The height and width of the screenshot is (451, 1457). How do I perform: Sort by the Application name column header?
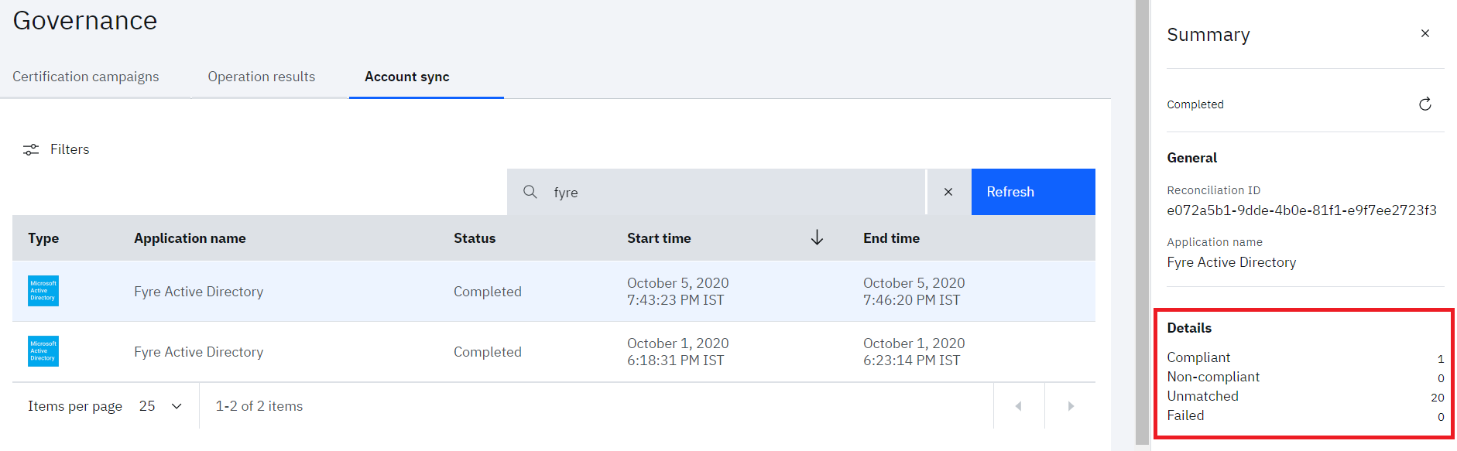click(x=190, y=238)
